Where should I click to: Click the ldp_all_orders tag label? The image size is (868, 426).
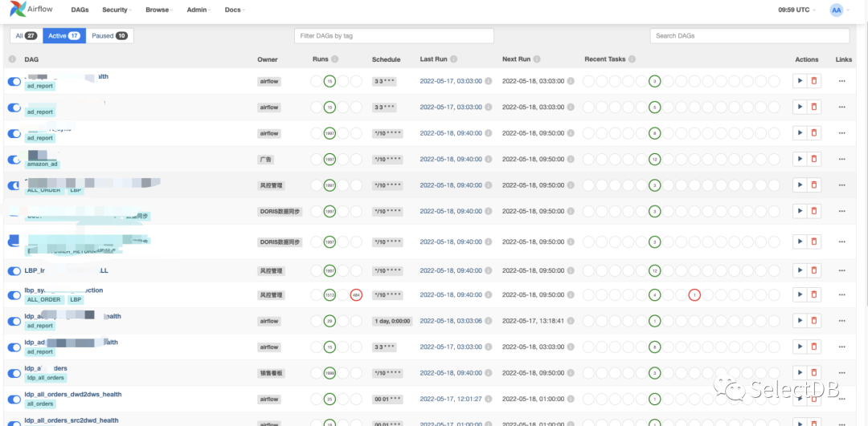click(x=46, y=378)
